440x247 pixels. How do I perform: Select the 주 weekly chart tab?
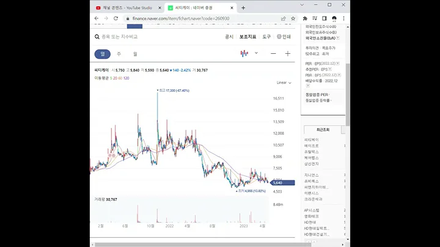(119, 54)
